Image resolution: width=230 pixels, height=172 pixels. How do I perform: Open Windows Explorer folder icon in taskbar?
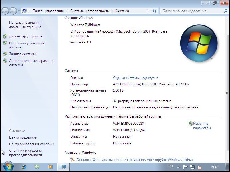click(x=37, y=167)
